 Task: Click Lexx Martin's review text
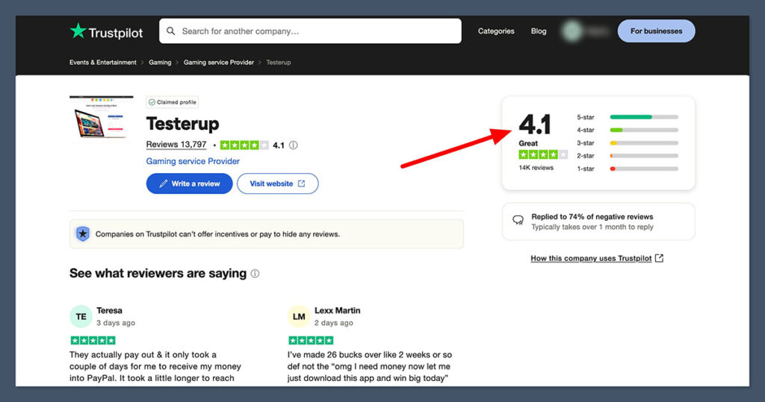(369, 366)
